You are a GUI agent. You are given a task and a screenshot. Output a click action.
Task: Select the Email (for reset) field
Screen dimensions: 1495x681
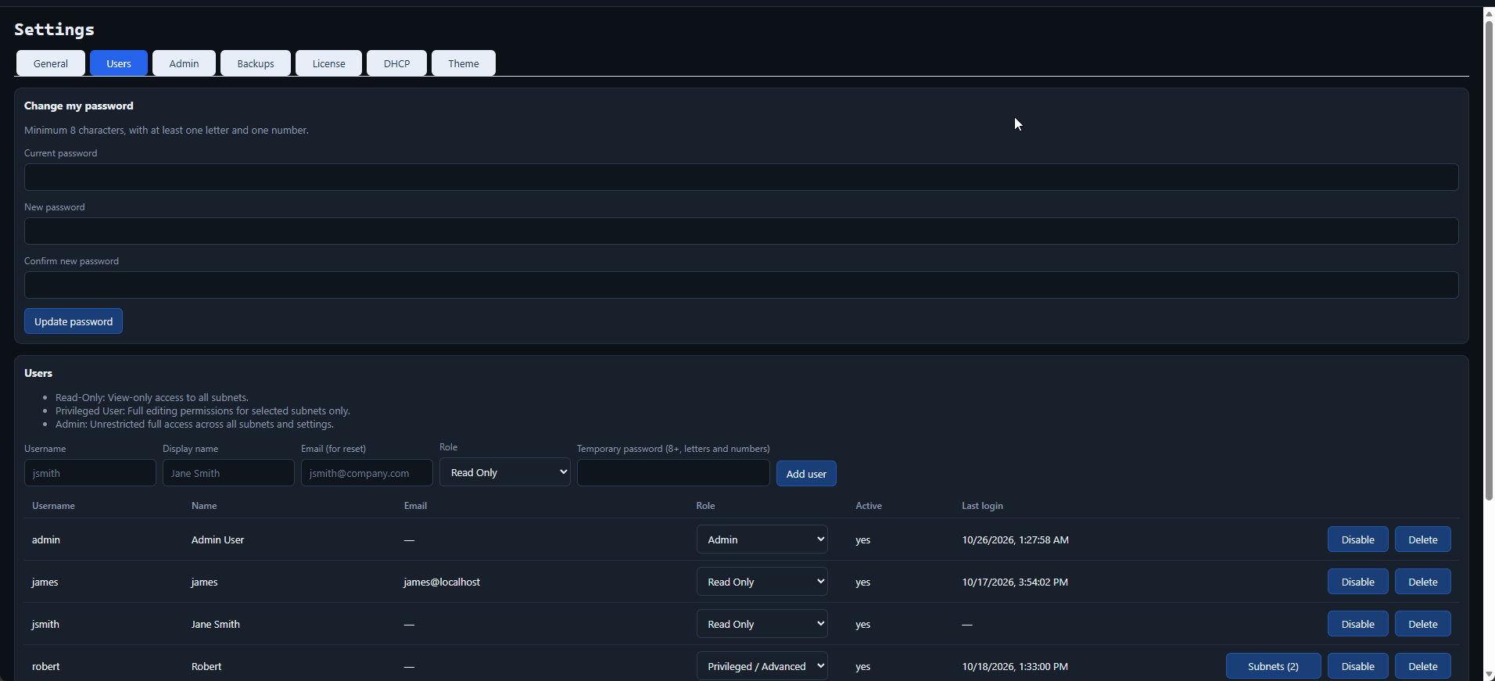click(367, 473)
